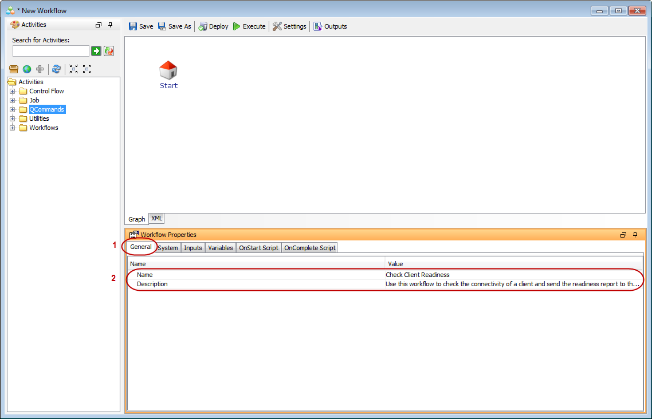Deploy the workflow from the toolbar
652x419 pixels.
pos(213,26)
